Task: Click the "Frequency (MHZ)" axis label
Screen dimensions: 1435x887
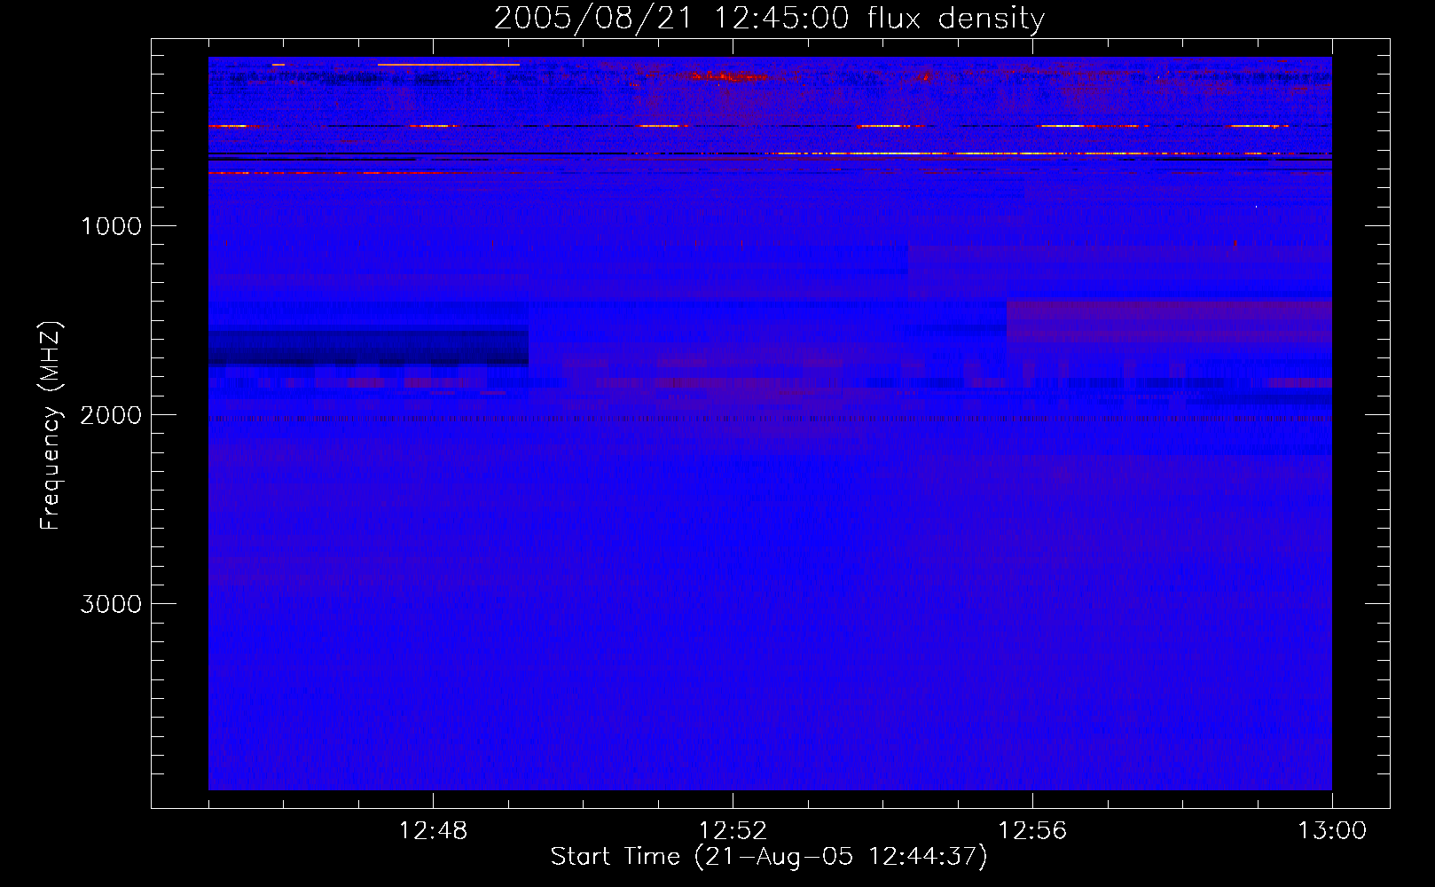Action: coord(51,426)
